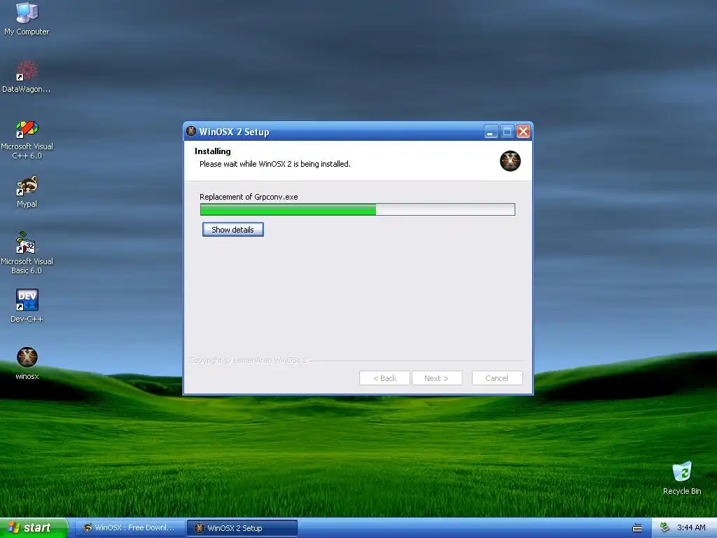Screen dimensions: 717x538
Task: Click the keyboard icon in taskbar tray
Action: coord(637,528)
